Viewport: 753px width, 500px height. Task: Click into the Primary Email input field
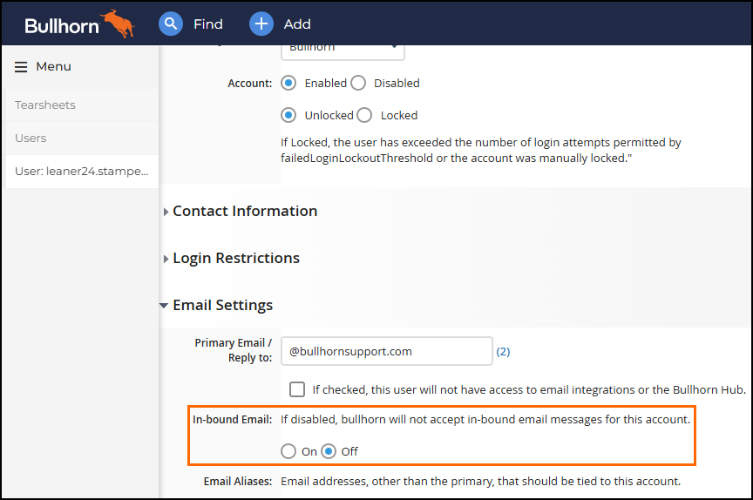point(387,351)
